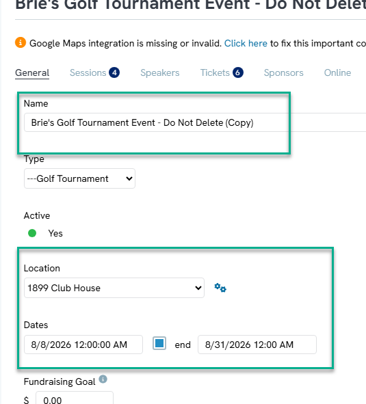Screen dimensions: 366x404
Task: Expand the Type dropdown Golf Tournament
Action: pyautogui.click(x=80, y=178)
